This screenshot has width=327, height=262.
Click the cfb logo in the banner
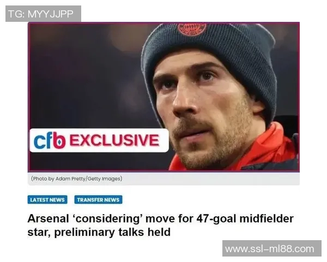pos(50,140)
